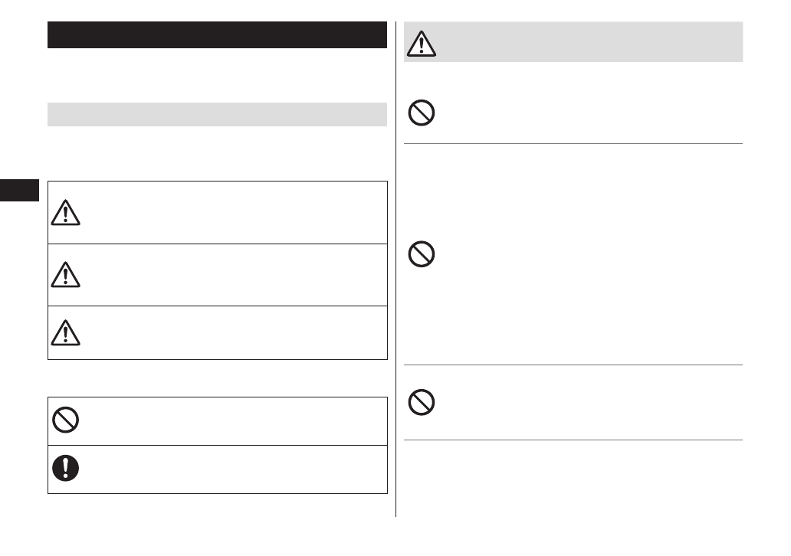Click the middle prohibition icon in right column

click(422, 254)
